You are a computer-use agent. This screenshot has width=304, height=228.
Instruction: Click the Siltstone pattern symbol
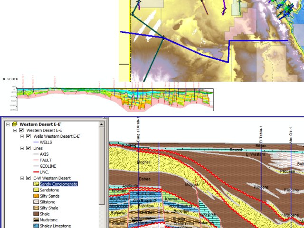[x=36, y=202]
